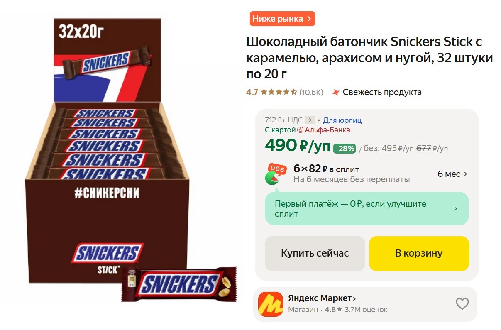
Task: Click store rating star next to 4.8
Action: click(340, 310)
